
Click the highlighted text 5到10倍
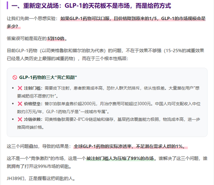click(x=56, y=38)
